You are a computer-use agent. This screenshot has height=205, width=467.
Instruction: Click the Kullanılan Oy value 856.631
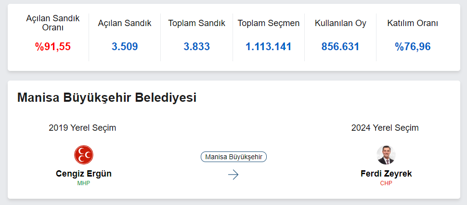(x=340, y=47)
